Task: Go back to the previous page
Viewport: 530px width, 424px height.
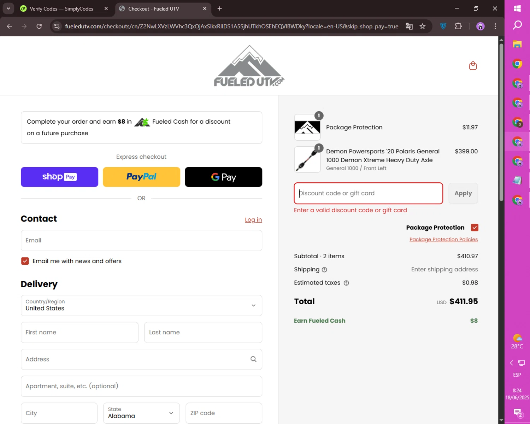Action: 10,26
